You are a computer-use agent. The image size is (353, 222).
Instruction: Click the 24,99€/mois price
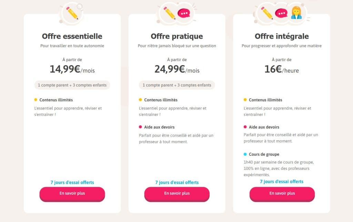point(177,69)
